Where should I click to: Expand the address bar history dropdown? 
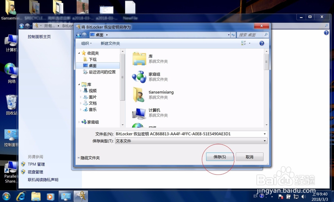tap(229, 34)
